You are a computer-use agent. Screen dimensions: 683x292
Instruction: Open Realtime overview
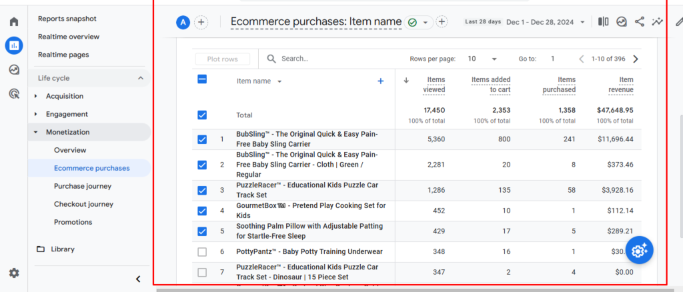pos(69,37)
